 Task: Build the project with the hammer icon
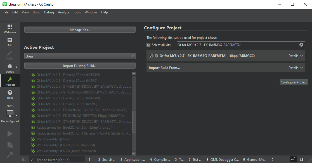click(x=10, y=154)
